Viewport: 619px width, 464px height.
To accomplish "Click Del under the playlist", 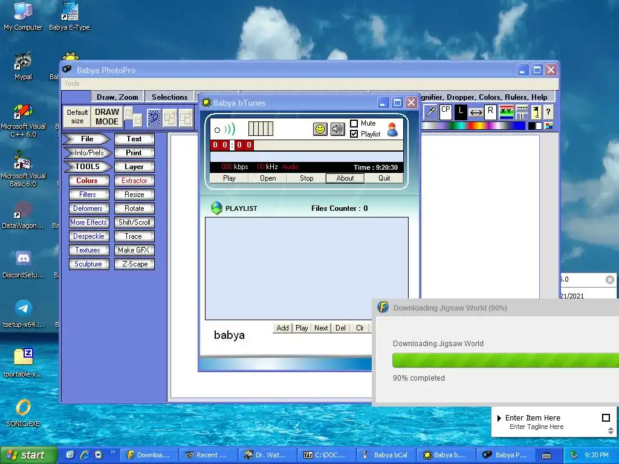I will pyautogui.click(x=340, y=328).
